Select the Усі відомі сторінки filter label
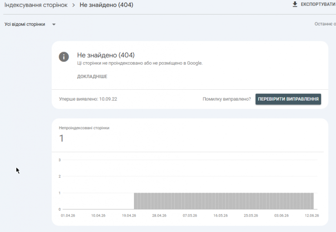Viewport: 336px width, 232px height. [x=25, y=24]
